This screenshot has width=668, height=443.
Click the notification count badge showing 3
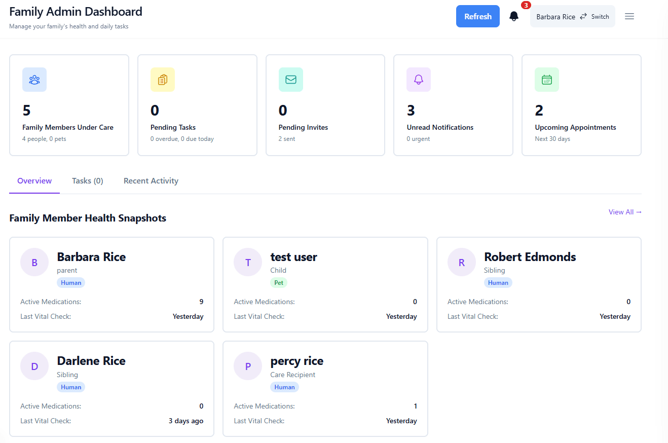[526, 5]
